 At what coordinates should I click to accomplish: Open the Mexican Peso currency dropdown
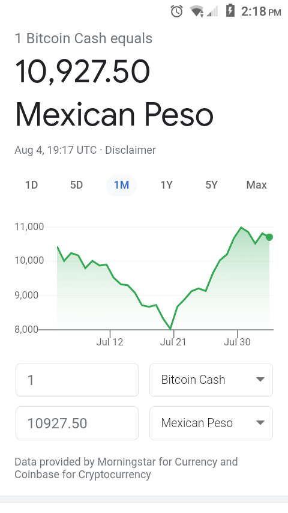pos(211,423)
